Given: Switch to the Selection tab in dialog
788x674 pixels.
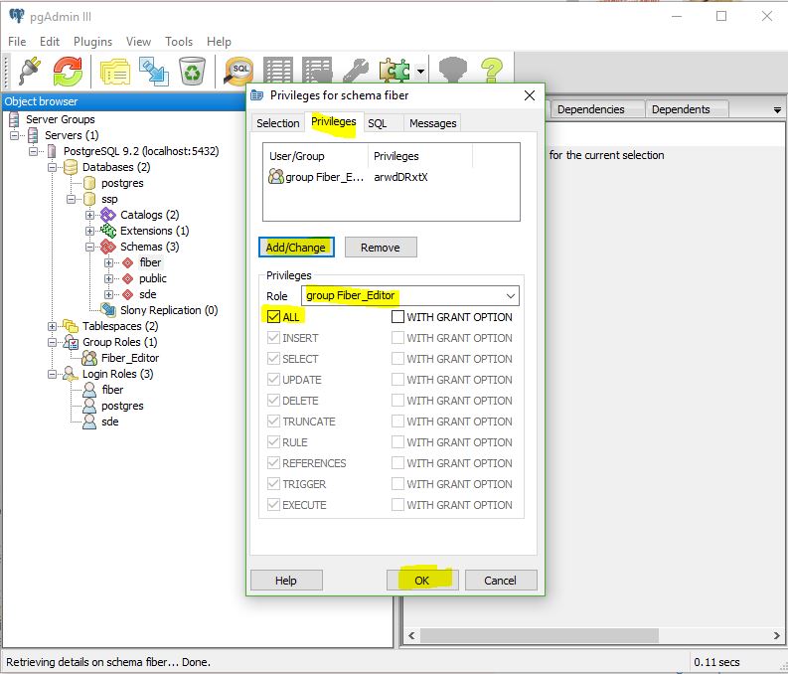Looking at the screenshot, I should [x=278, y=123].
